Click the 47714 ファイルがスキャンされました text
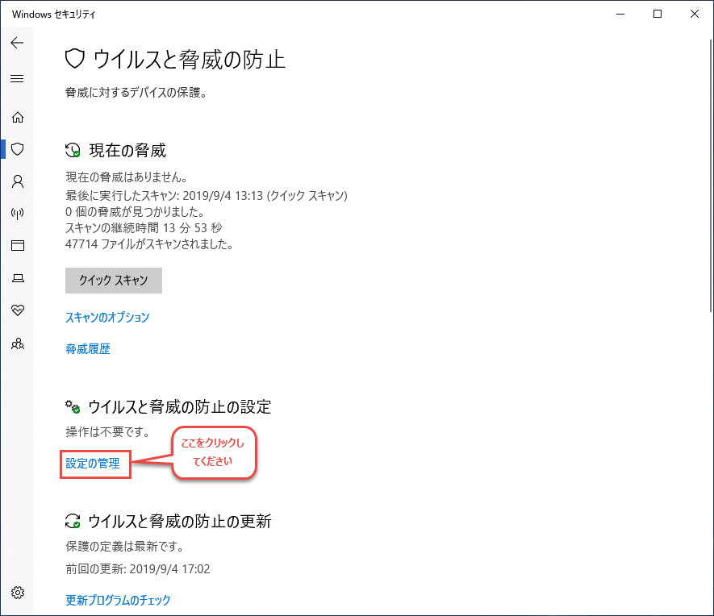The width and height of the screenshot is (714, 616). point(149,244)
